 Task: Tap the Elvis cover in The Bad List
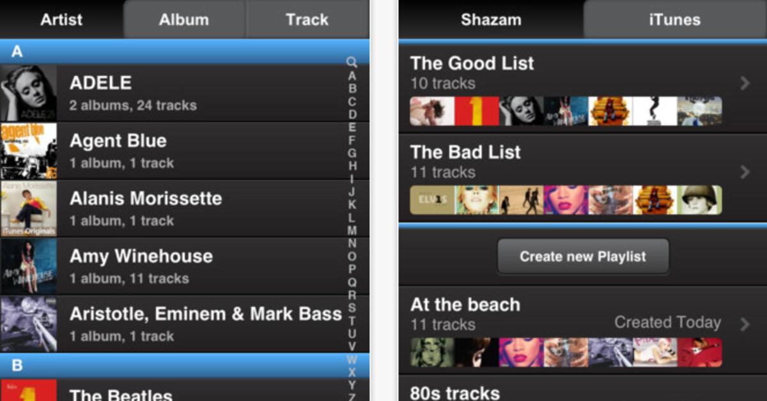point(432,200)
